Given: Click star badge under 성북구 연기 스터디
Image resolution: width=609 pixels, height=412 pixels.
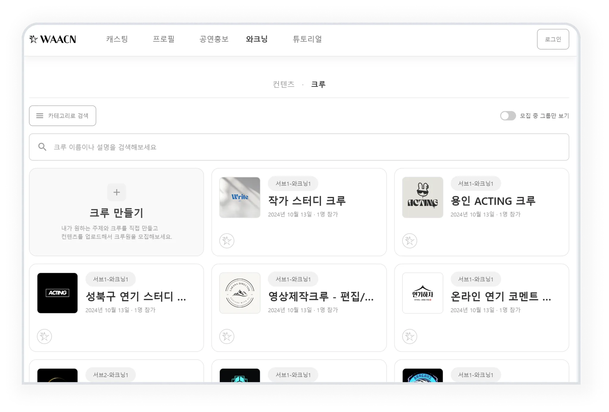Looking at the screenshot, I should pos(44,336).
